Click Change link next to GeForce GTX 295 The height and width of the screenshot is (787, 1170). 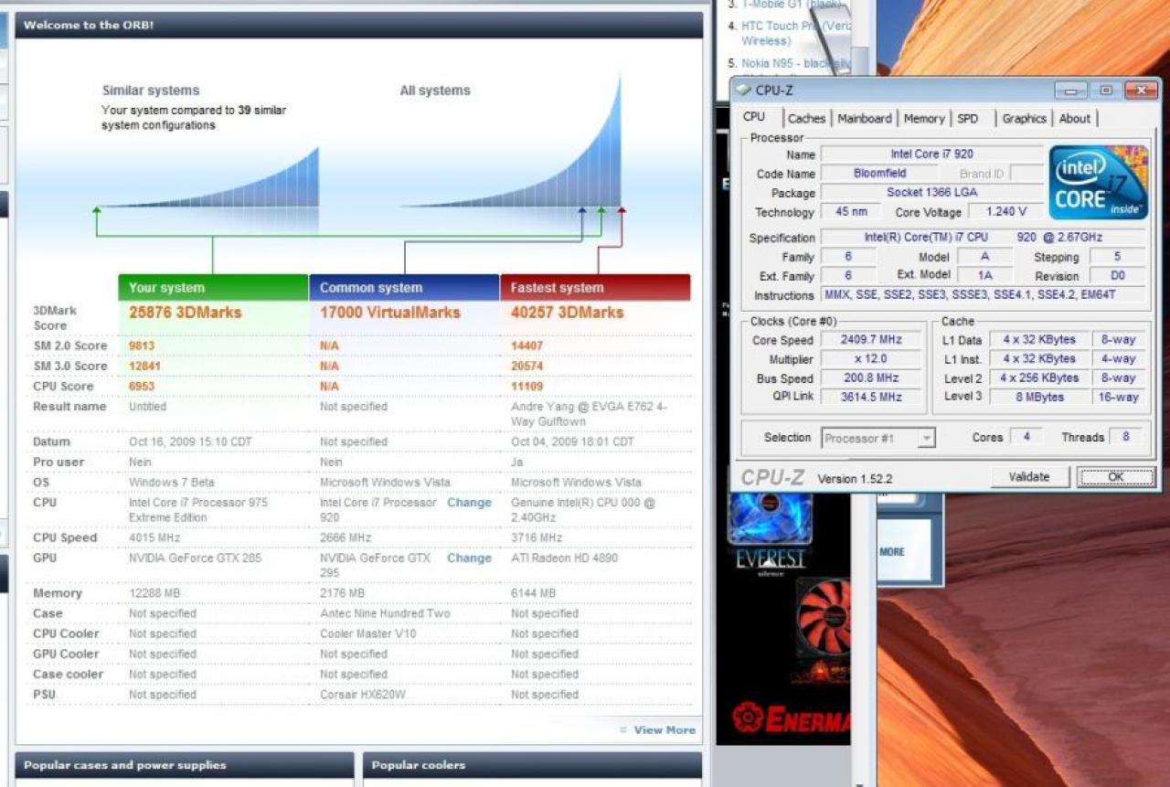pos(469,558)
